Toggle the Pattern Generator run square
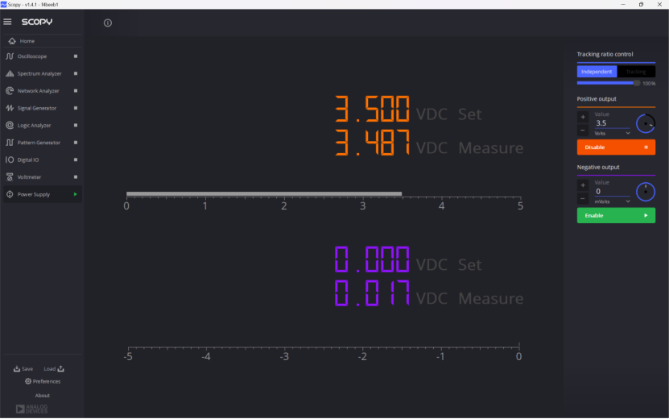 click(x=76, y=143)
